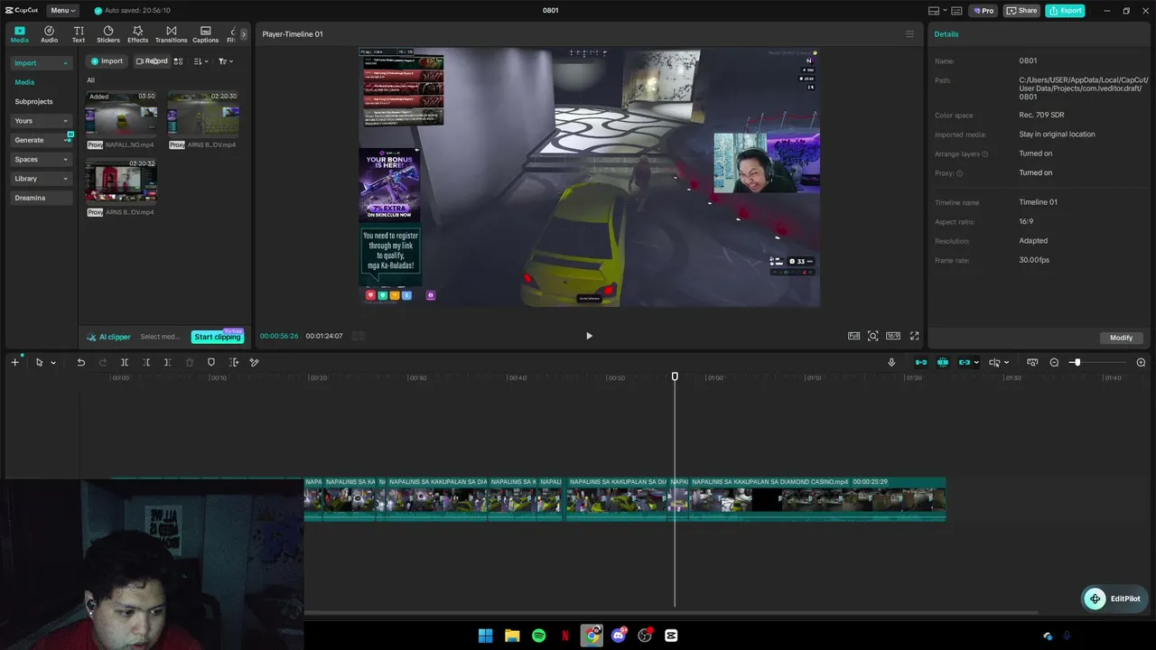Image resolution: width=1156 pixels, height=650 pixels.
Task: Click the timeline zoom slider handle
Action: point(1076,362)
